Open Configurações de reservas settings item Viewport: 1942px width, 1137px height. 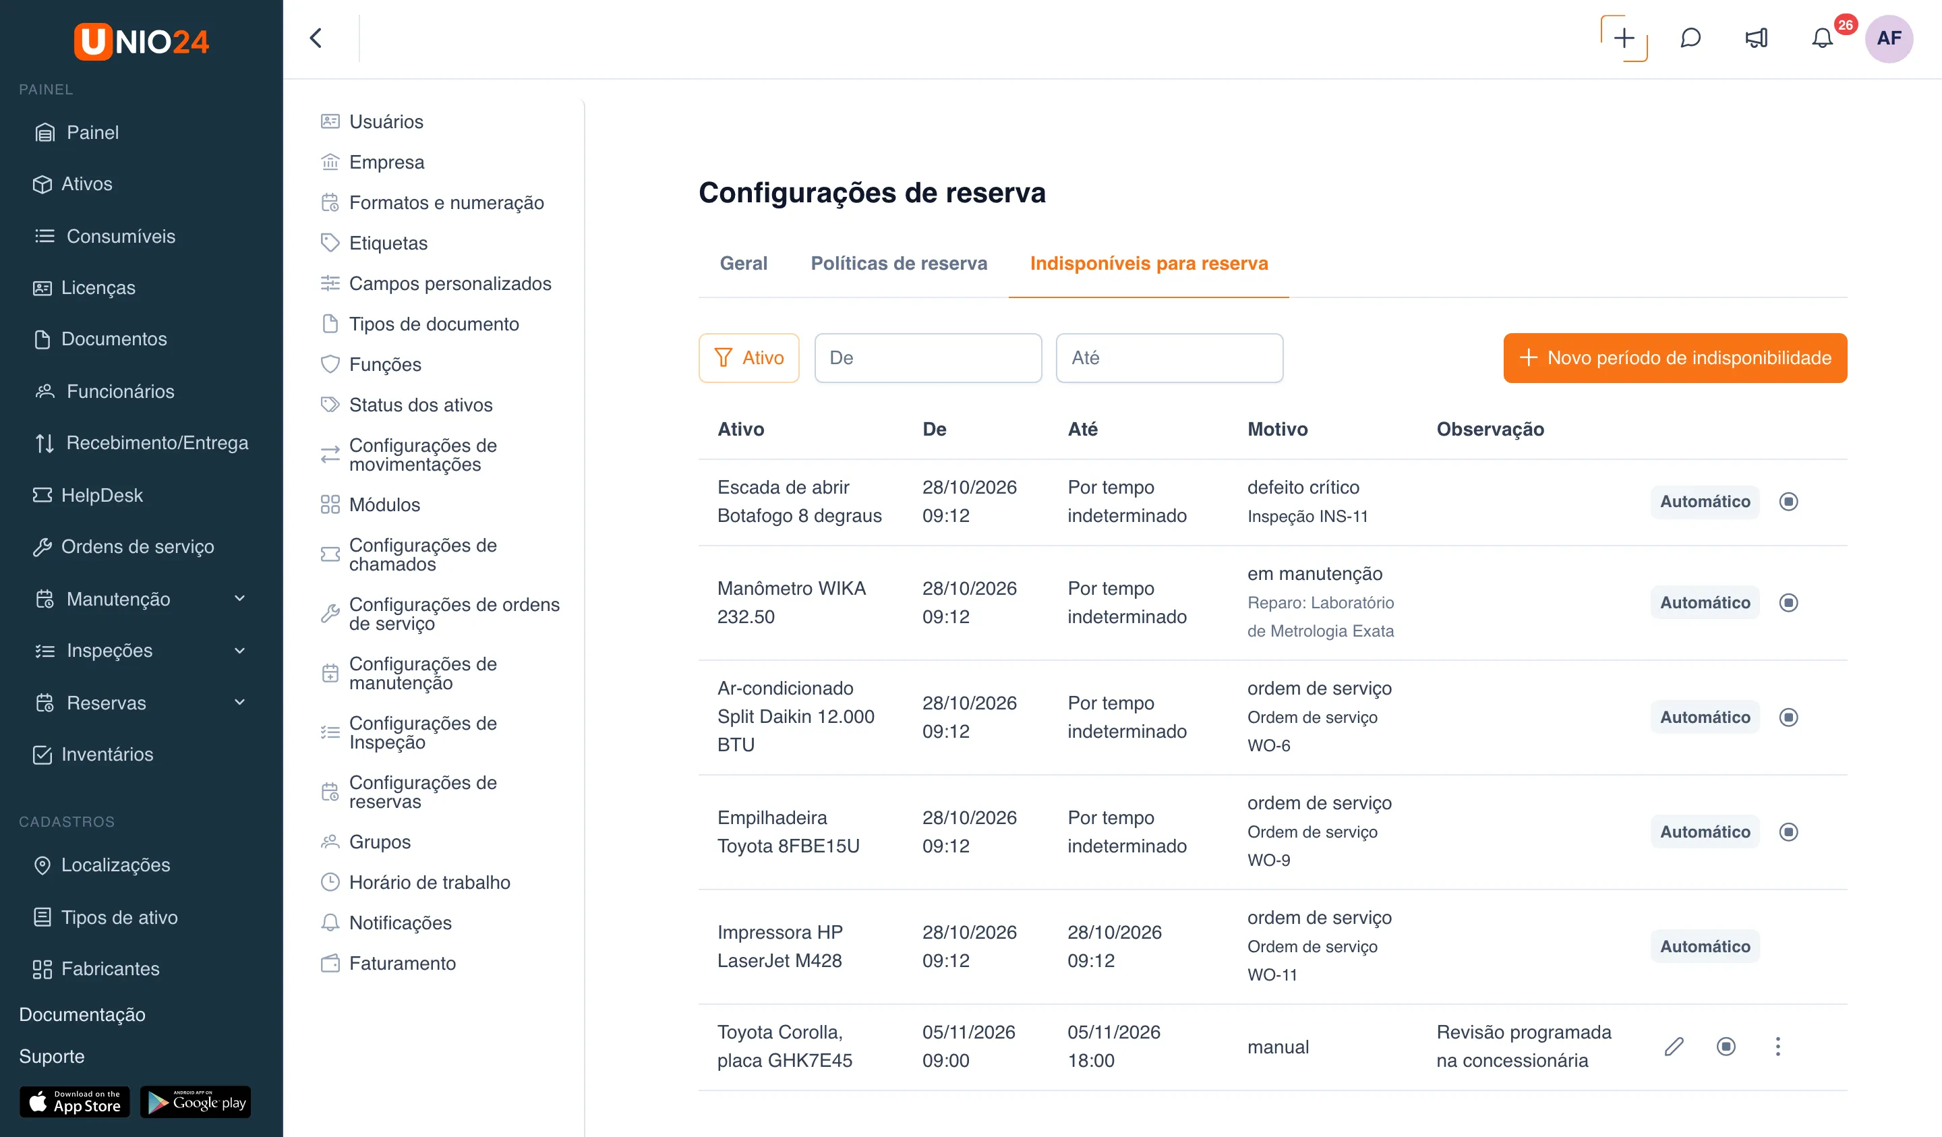442,792
